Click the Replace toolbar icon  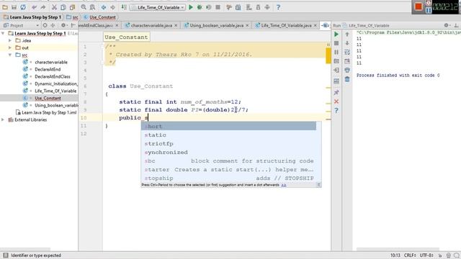coord(92,7)
